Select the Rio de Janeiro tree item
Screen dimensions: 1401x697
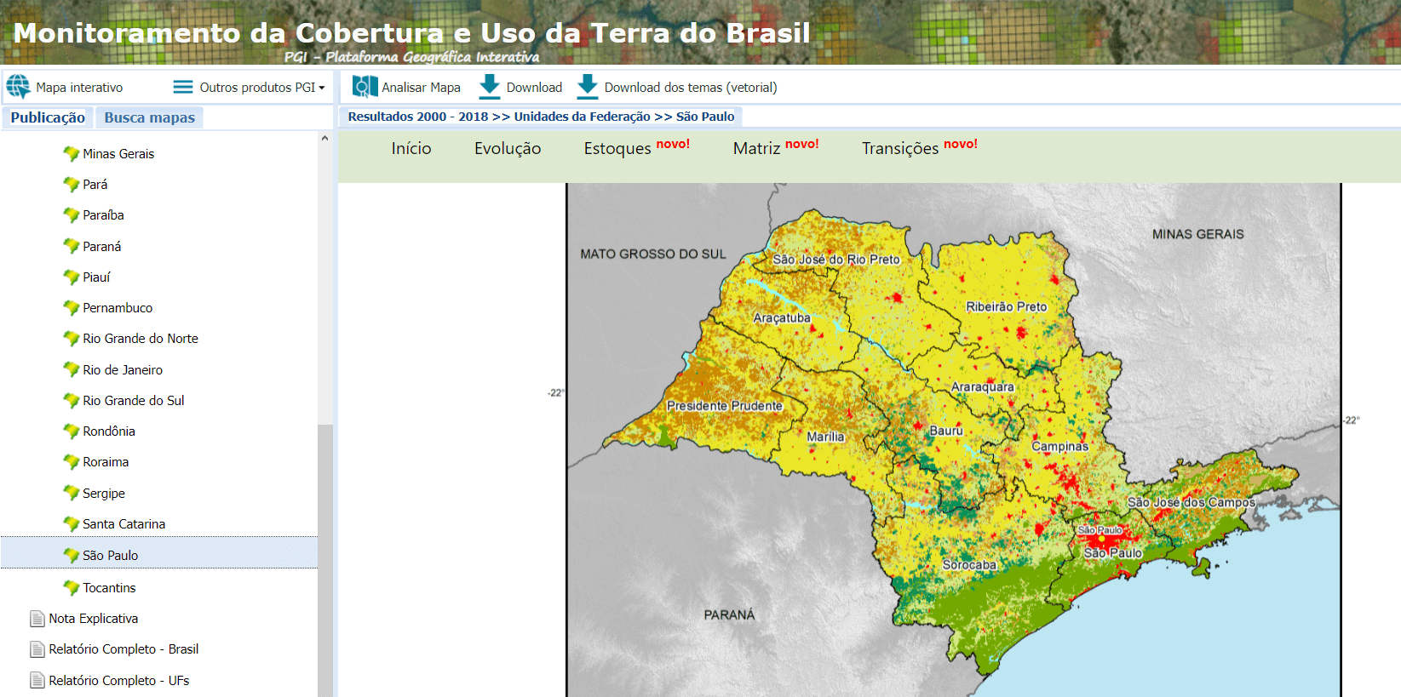click(x=123, y=370)
